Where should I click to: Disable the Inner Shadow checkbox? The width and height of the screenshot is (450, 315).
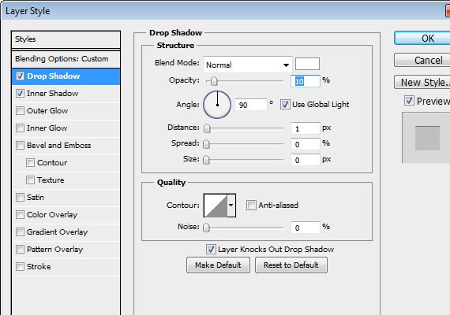click(x=20, y=94)
